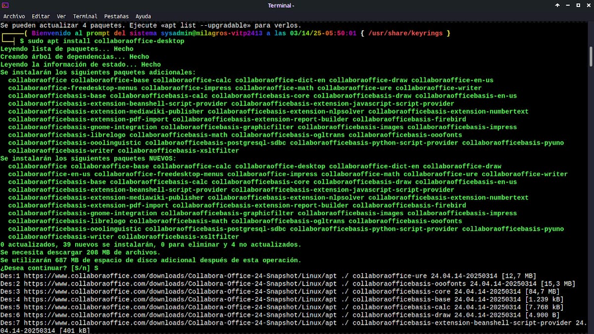Maximize the Terminal window
This screenshot has height=334, width=594.
click(x=578, y=5)
